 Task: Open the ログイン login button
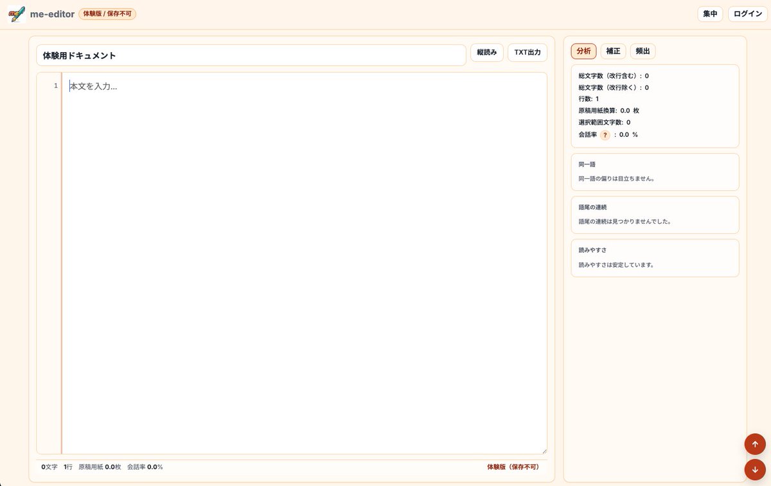747,14
